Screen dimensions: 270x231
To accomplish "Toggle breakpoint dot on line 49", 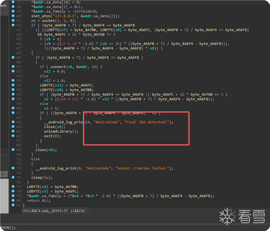I will tap(13, 58).
